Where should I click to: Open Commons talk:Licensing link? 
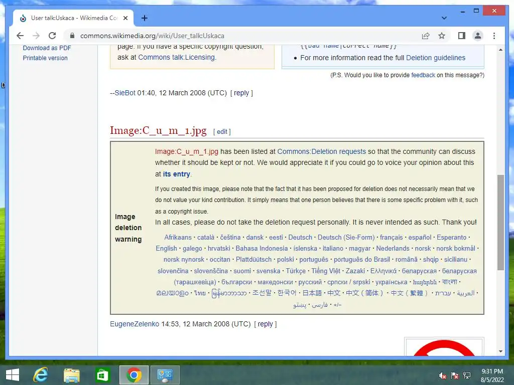pyautogui.click(x=176, y=57)
